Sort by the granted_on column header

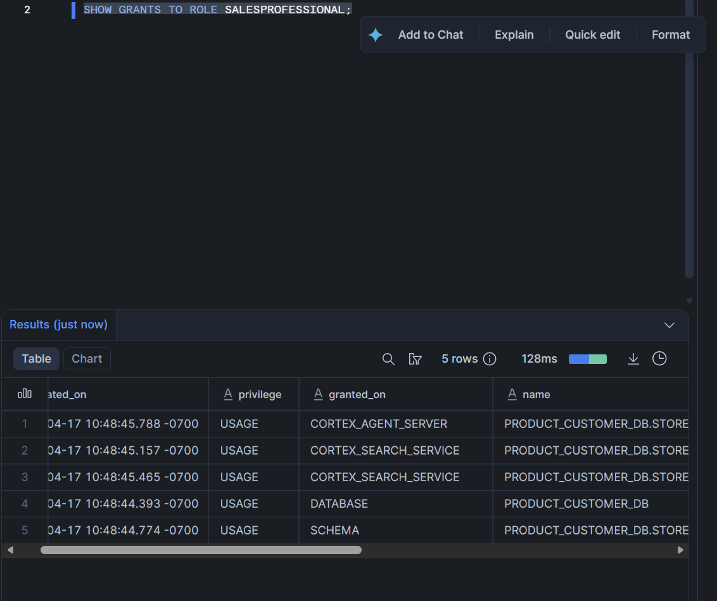(357, 394)
